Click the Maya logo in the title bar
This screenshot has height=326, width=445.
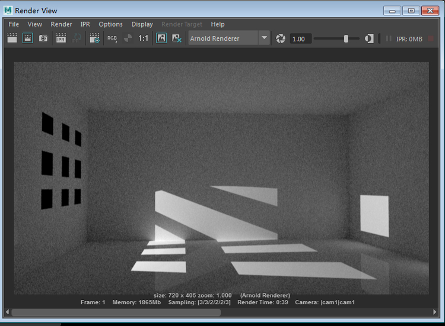coord(8,10)
